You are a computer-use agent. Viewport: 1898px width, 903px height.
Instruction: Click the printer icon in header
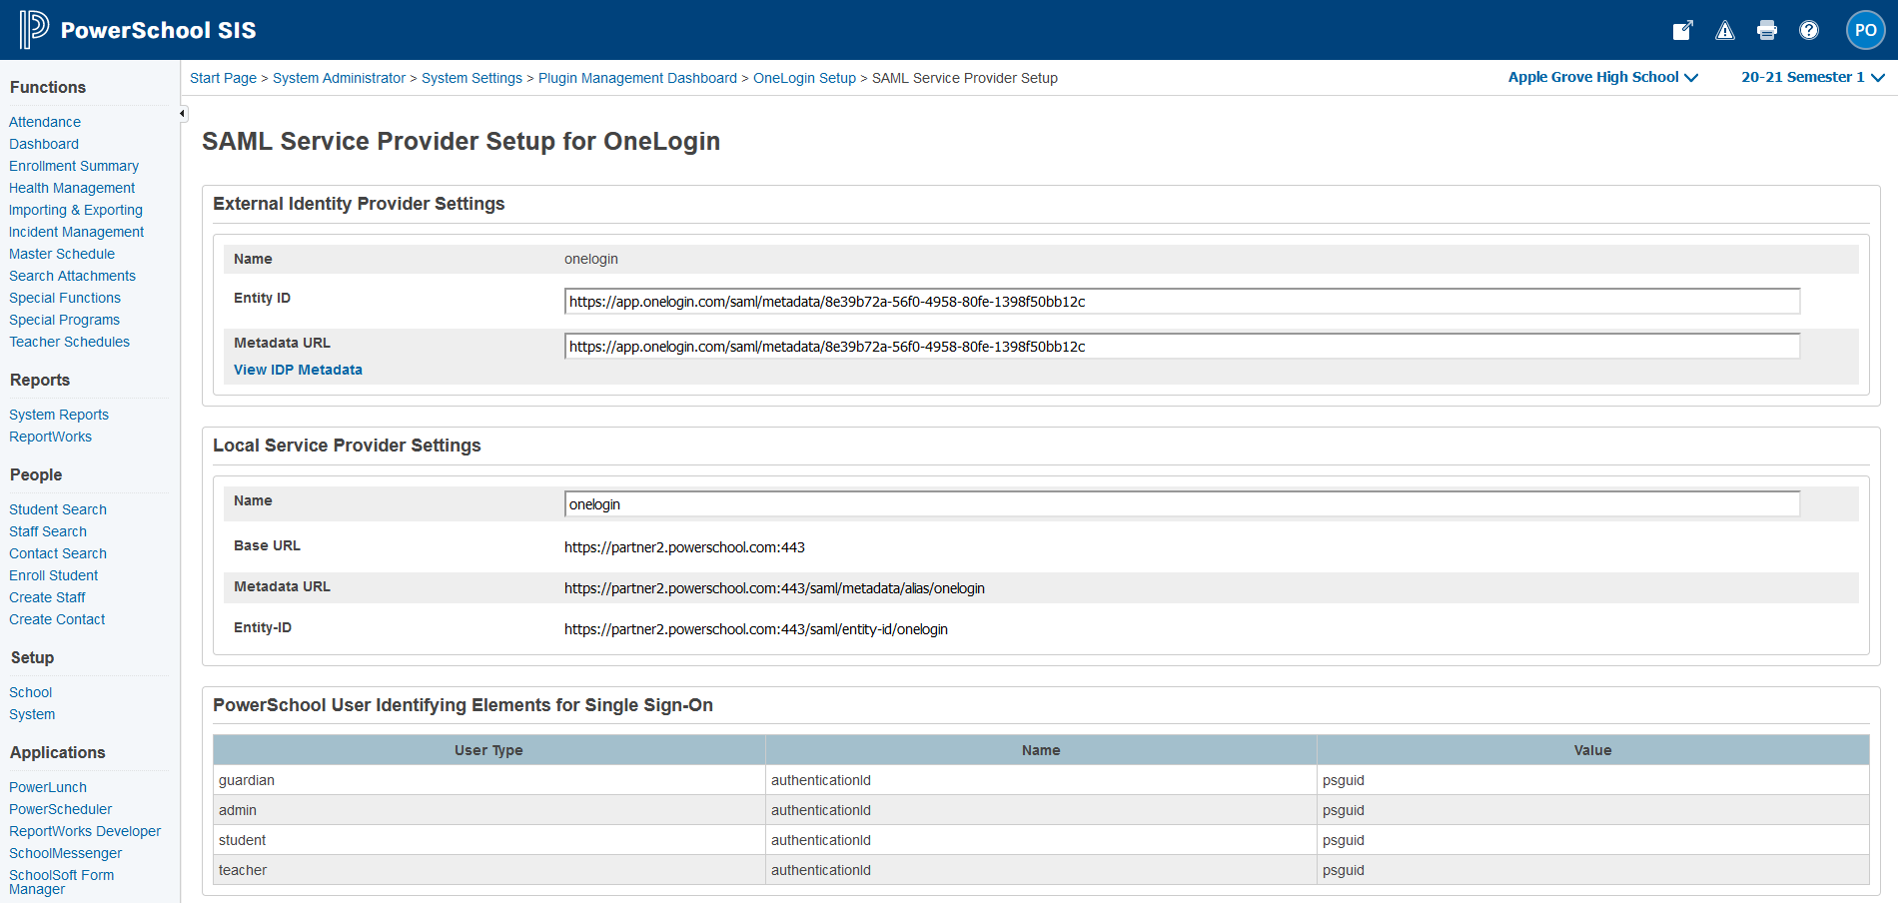click(1767, 30)
